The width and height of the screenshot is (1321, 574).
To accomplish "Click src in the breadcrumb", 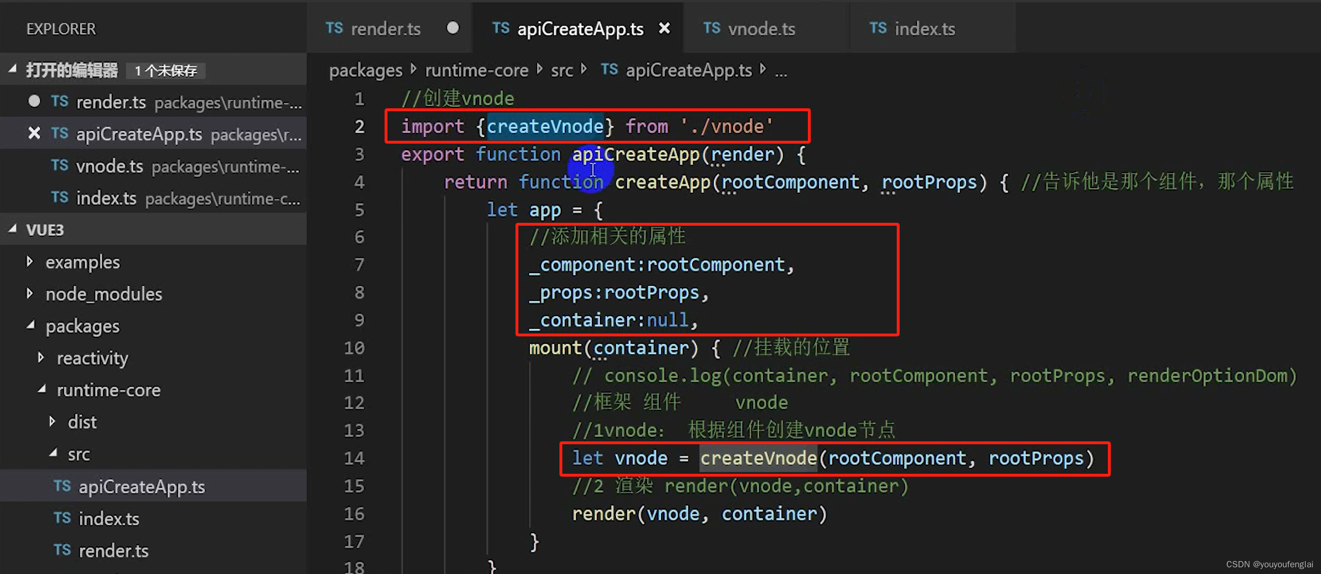I will (561, 70).
